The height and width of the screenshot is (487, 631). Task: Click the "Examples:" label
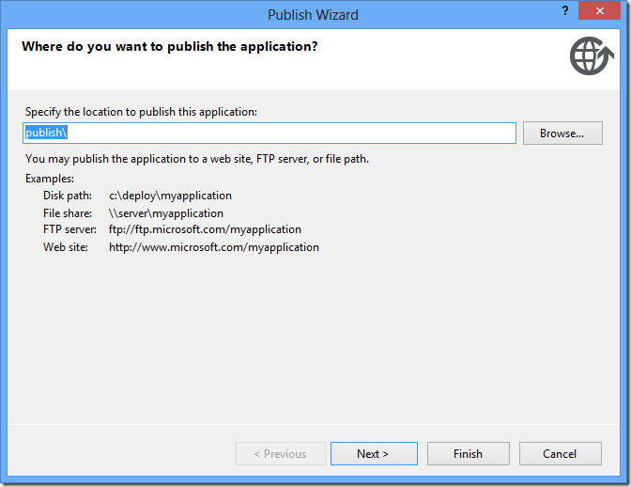click(50, 179)
